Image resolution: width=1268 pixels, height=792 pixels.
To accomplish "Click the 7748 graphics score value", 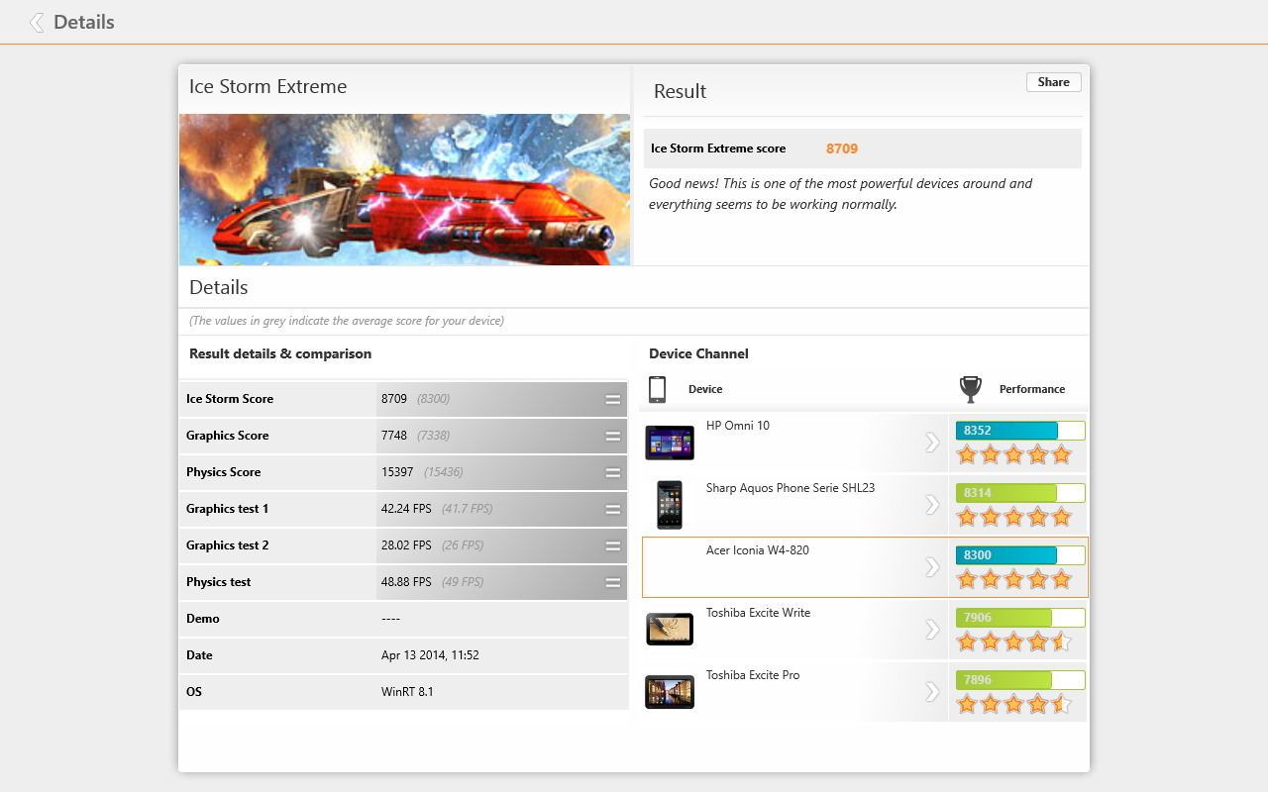I will pos(394,436).
